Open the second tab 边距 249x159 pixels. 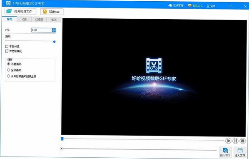(x=24, y=19)
